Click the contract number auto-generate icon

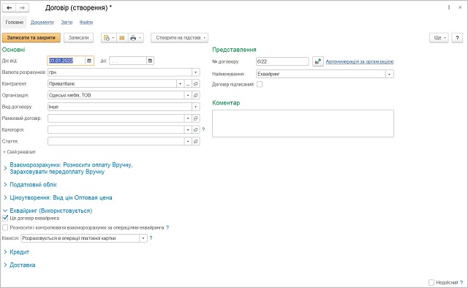pyautogui.click(x=318, y=61)
